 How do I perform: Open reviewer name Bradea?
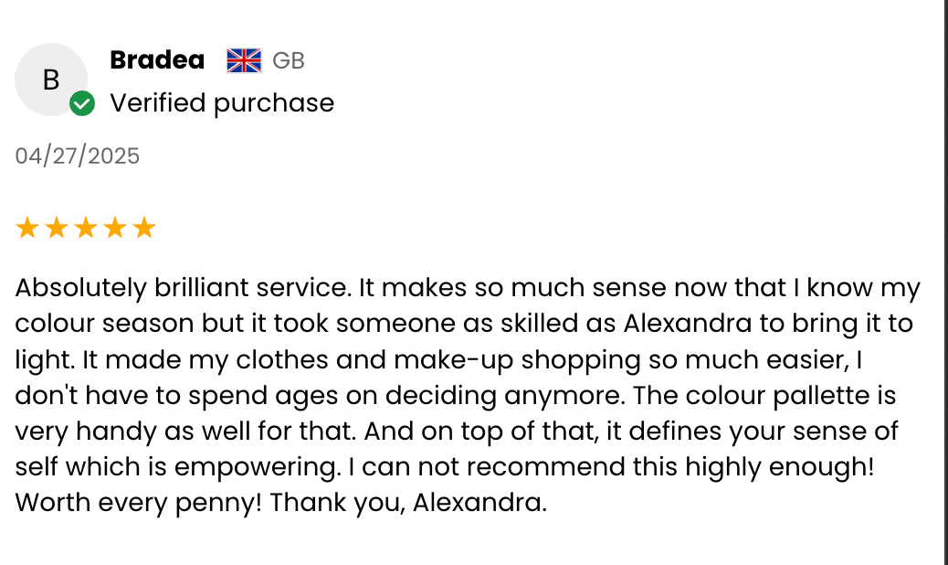[x=157, y=60]
